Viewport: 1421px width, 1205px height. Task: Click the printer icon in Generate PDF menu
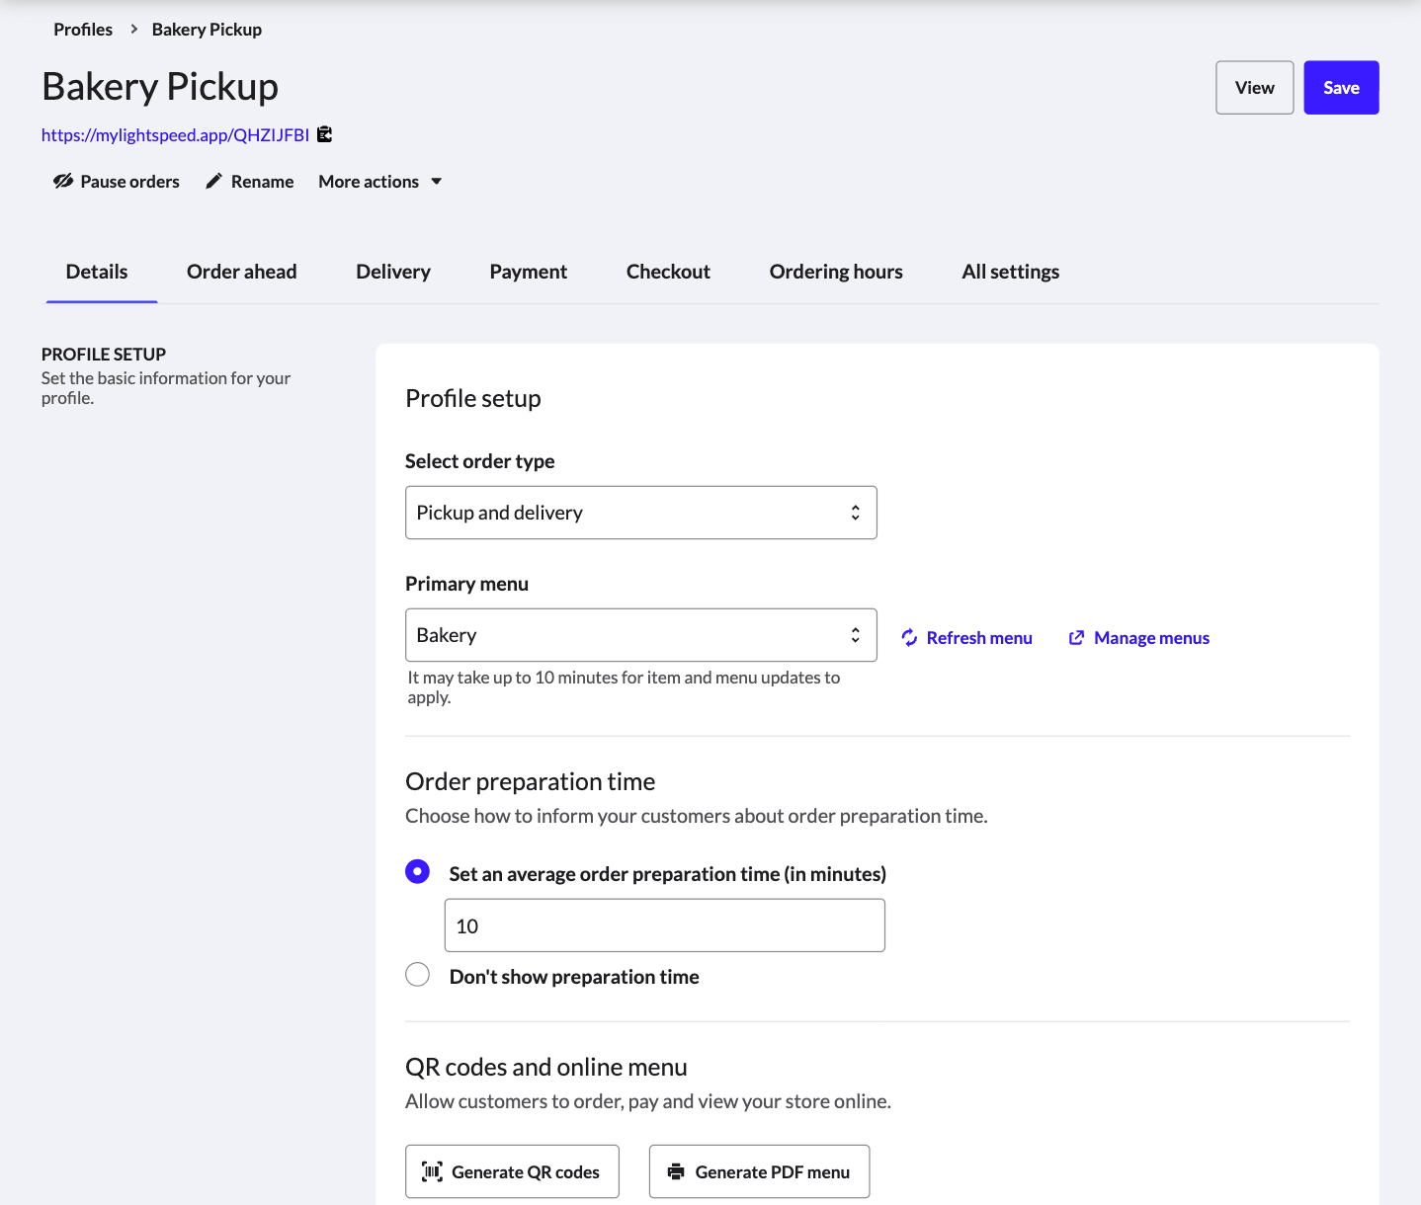click(x=676, y=1171)
